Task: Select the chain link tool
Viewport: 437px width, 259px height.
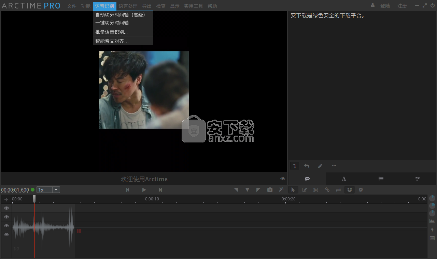Action: point(327,190)
